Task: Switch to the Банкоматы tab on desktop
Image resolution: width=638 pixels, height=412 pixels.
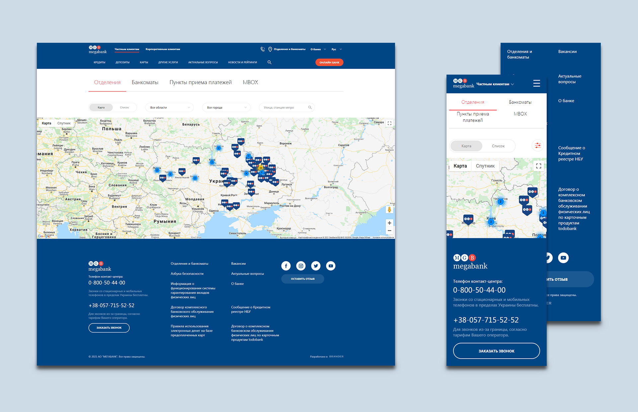Action: click(145, 82)
